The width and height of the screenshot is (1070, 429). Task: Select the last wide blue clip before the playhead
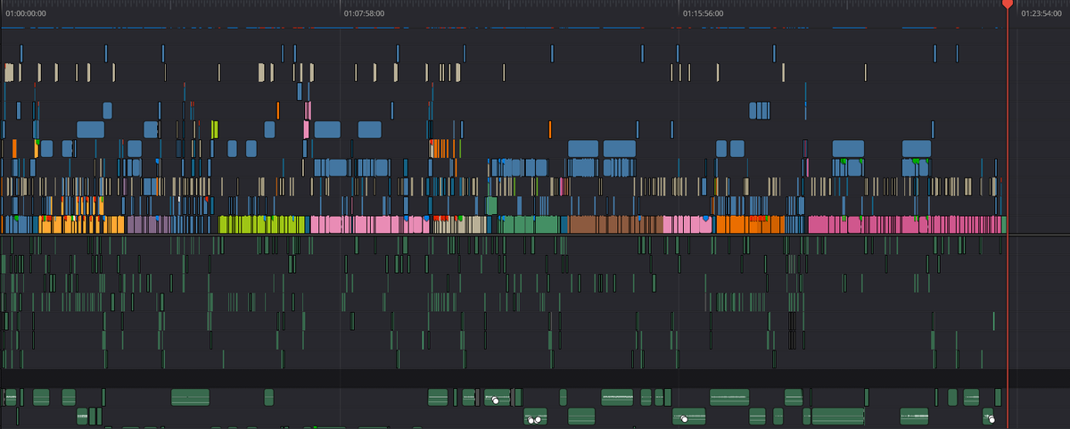(917, 148)
